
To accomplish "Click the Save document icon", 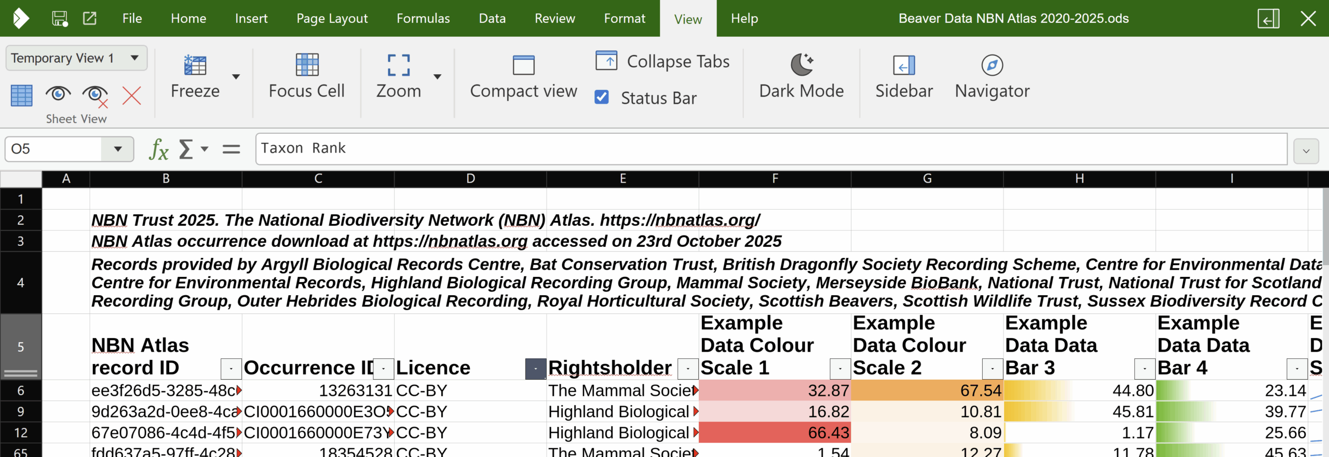I will coord(60,19).
